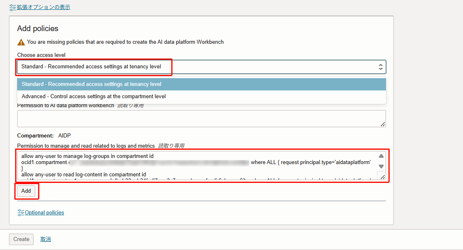Select Standard - Recommended access settings option
463x250 pixels.
coord(201,84)
